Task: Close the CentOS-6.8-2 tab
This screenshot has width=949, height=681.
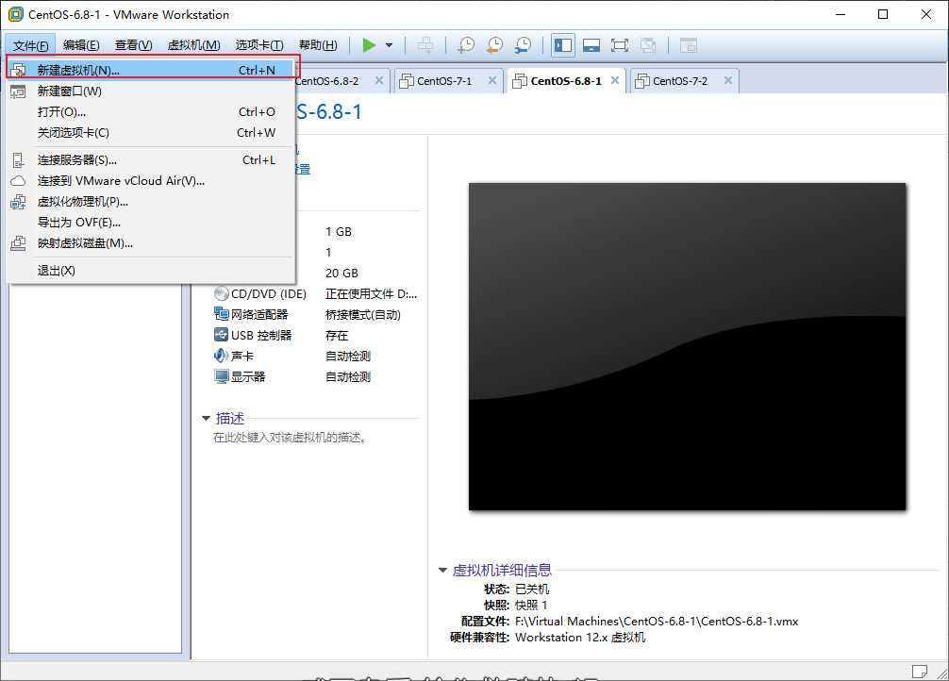Action: pyautogui.click(x=378, y=80)
